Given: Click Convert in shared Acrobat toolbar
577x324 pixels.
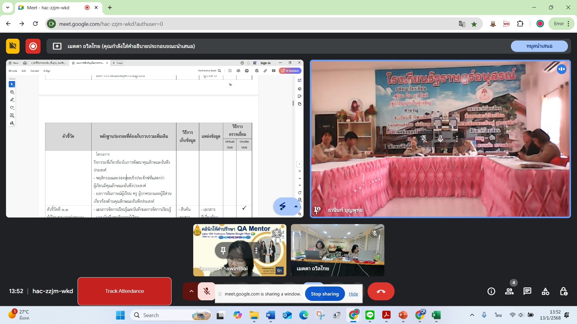Looking at the screenshot, I should click(35, 71).
